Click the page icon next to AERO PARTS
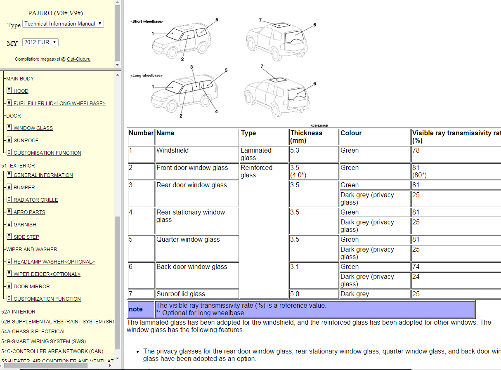Image resolution: width=501 pixels, height=370 pixels. (x=9, y=212)
